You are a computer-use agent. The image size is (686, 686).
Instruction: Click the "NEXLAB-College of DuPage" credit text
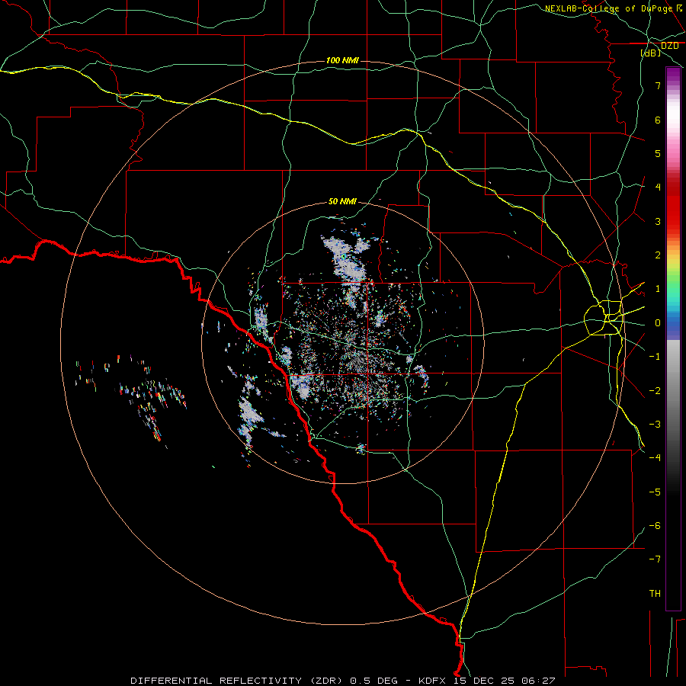coord(608,8)
